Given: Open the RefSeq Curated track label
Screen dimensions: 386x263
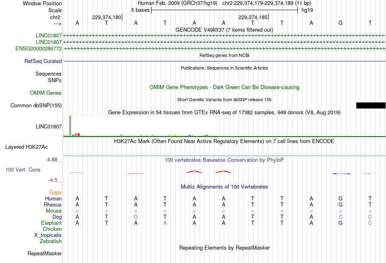Looking at the screenshot, I should (43, 61).
